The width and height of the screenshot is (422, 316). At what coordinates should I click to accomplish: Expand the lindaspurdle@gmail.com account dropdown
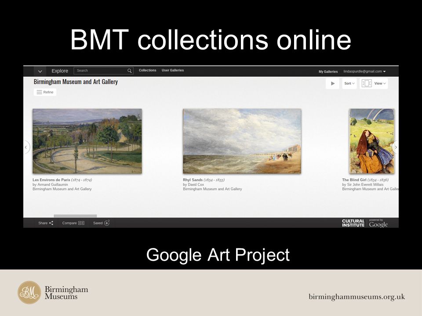point(364,72)
